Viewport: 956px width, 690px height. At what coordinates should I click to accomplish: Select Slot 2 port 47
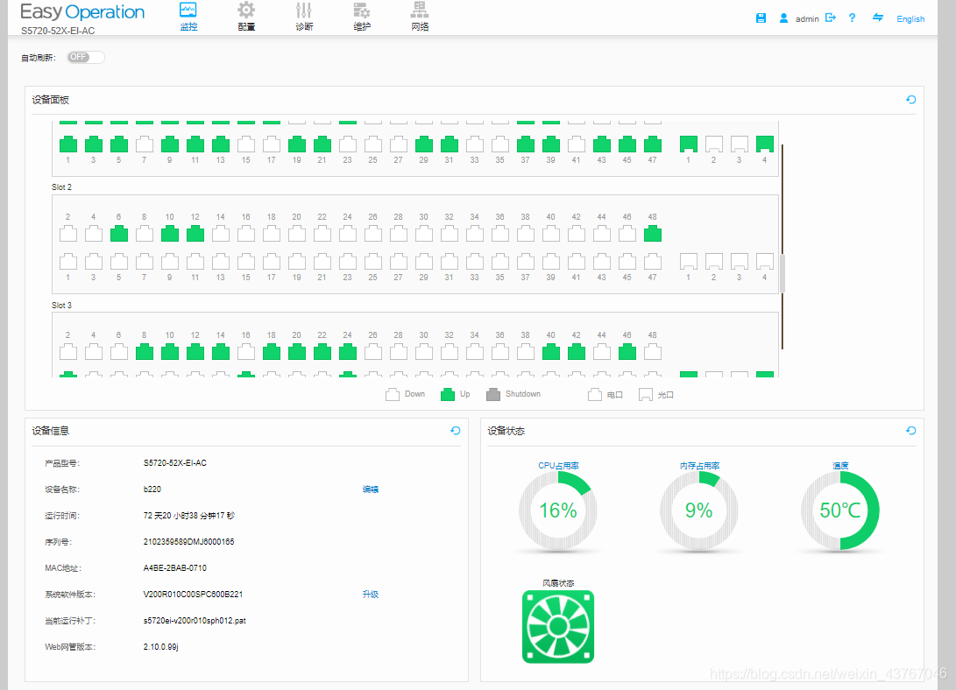(652, 261)
